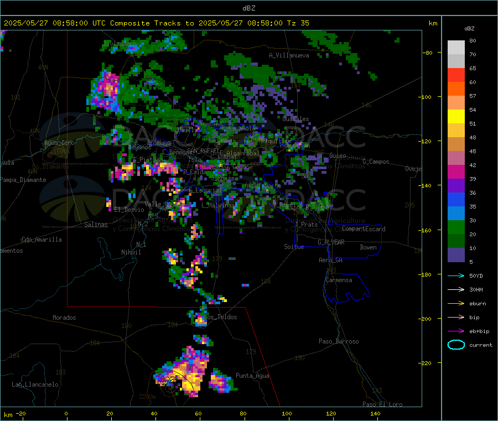Screen dimensions: 498x421
Task: Click the 100 km tick on bottom axis
Action: 287,413
